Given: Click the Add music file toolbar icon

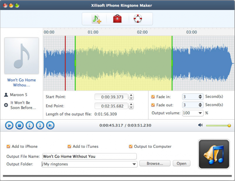Looking at the screenshot, I should [96, 19].
